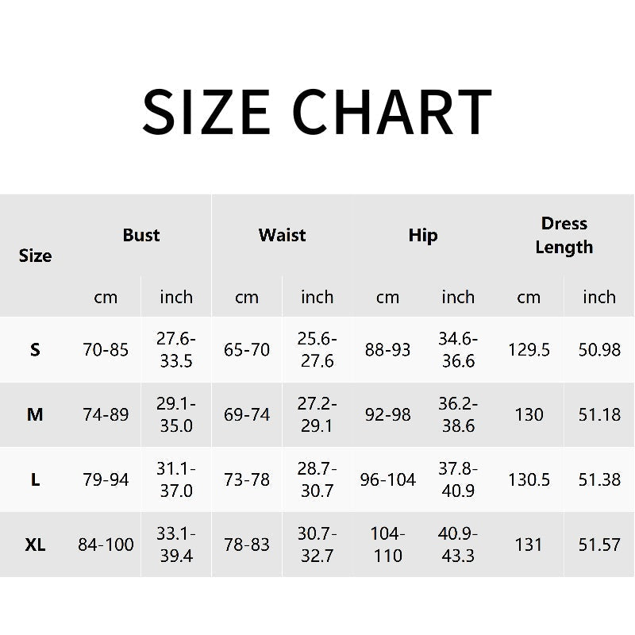Select the XL size row label
Viewport: 635px width, 635px height.
(x=35, y=545)
